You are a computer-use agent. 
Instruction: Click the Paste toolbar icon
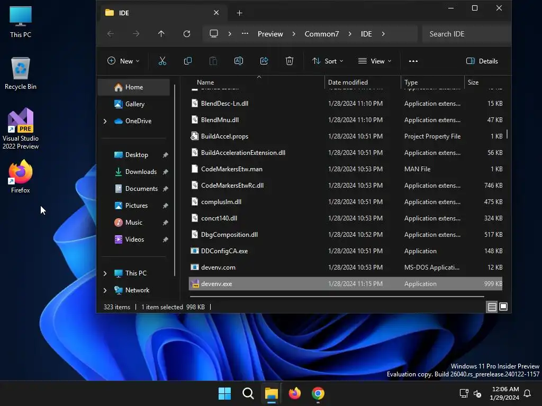coord(213,61)
